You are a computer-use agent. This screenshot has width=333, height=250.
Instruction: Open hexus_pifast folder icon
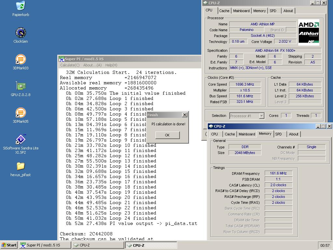(20, 166)
